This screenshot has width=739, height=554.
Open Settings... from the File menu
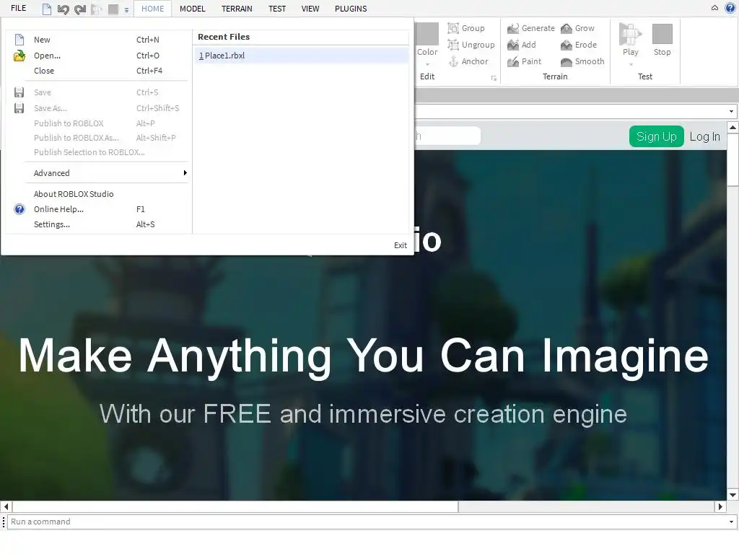[x=98, y=224]
